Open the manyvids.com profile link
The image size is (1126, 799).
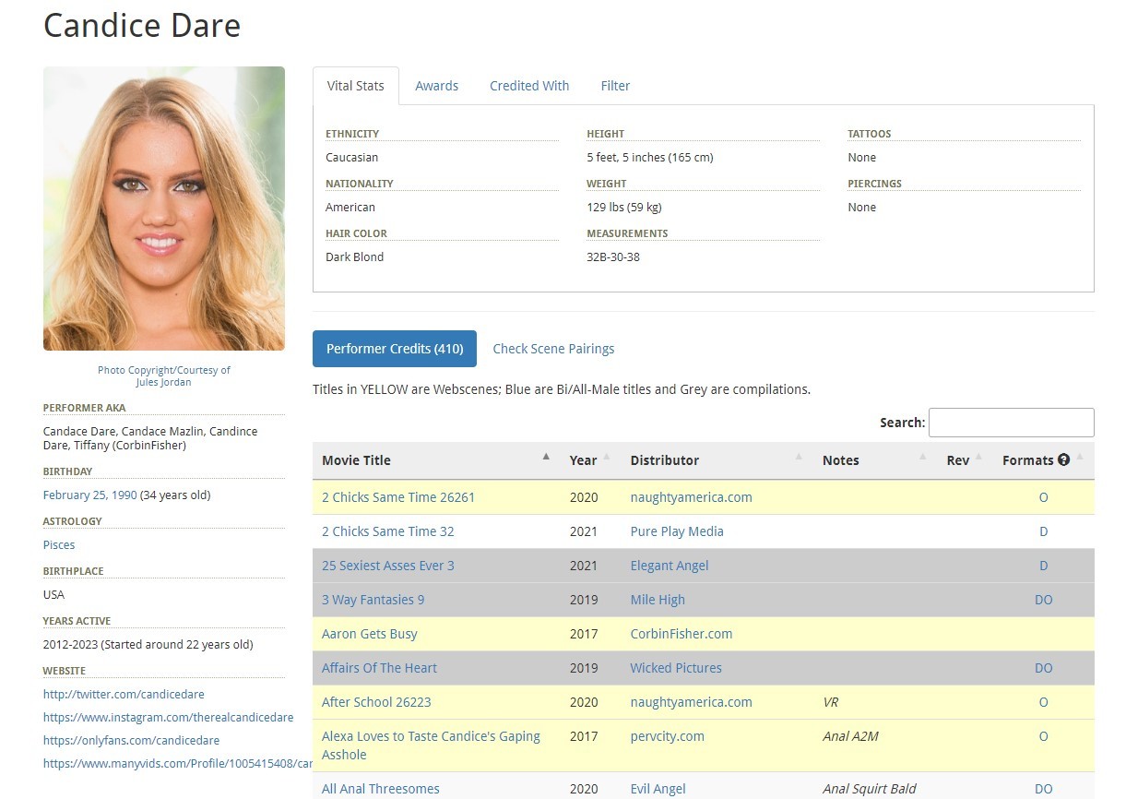click(178, 764)
